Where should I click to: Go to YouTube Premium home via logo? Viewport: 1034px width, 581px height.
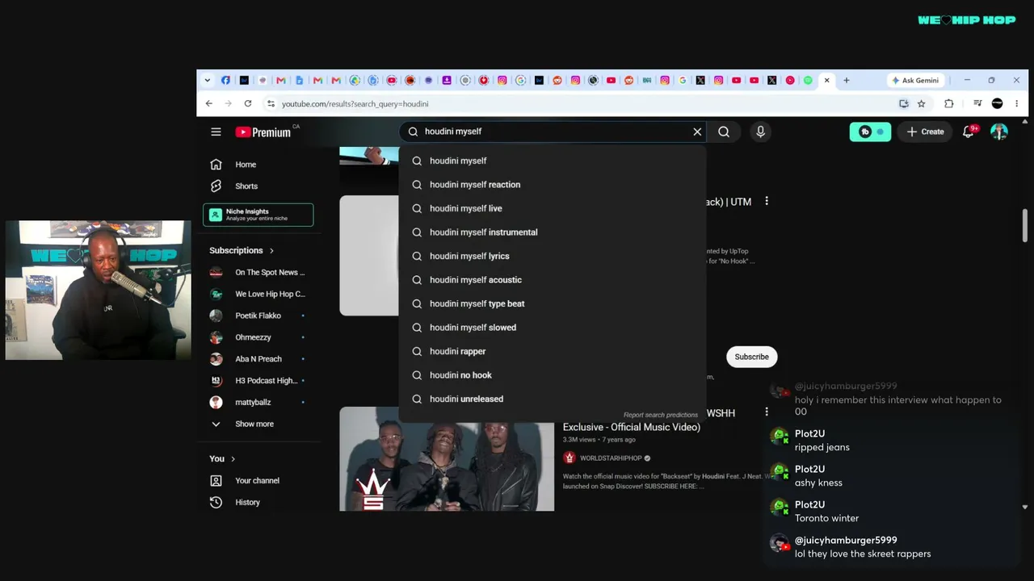(263, 132)
